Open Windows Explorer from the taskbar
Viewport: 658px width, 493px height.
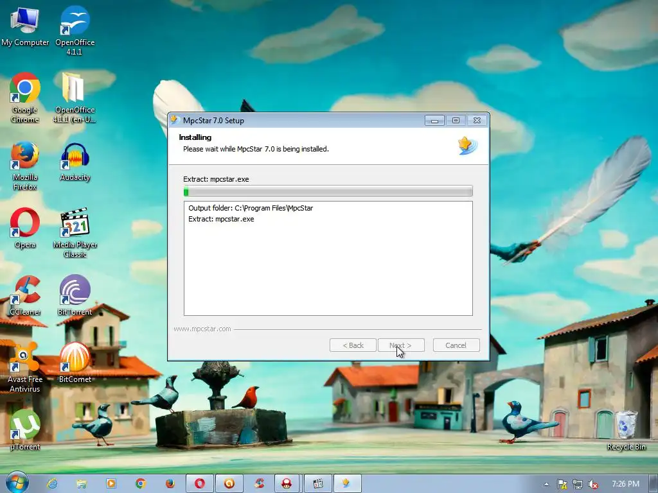click(81, 484)
